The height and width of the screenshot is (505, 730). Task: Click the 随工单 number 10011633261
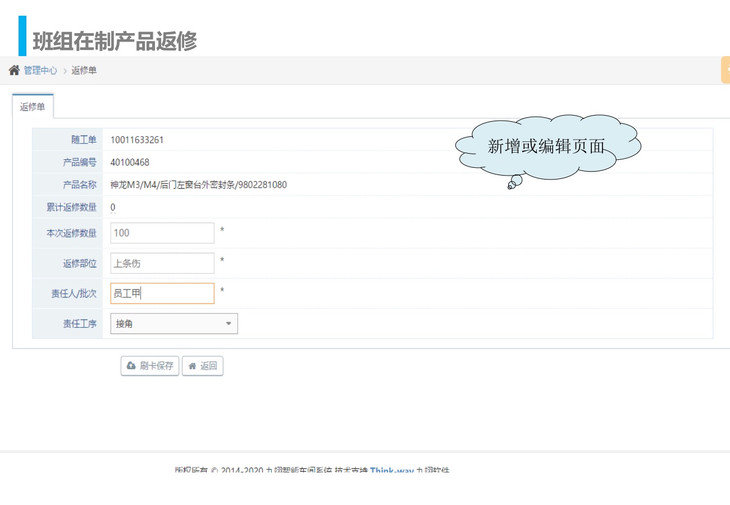[137, 140]
